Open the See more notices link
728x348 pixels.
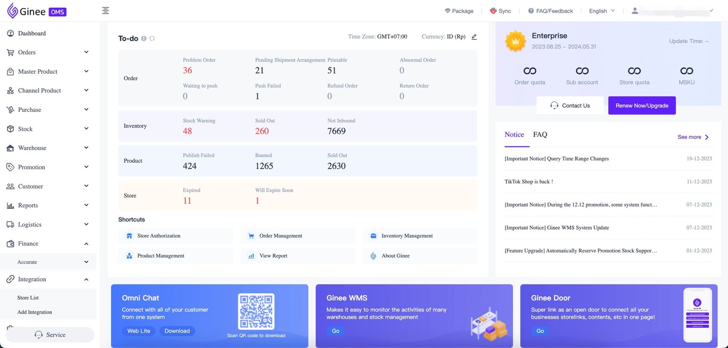693,137
